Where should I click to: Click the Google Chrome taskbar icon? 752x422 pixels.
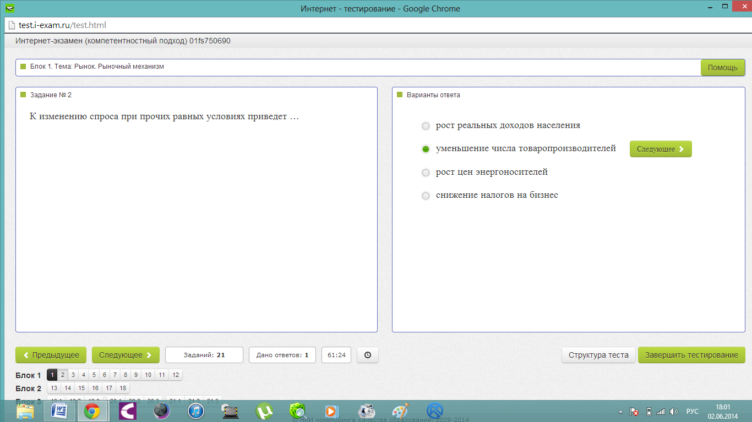click(92, 411)
